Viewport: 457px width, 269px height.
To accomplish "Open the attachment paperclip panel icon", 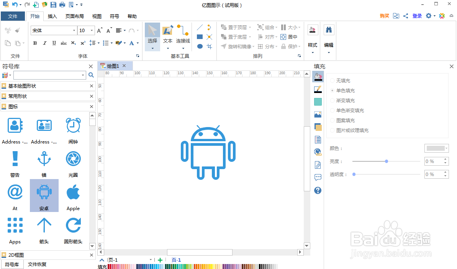I will pyautogui.click(x=318, y=165).
